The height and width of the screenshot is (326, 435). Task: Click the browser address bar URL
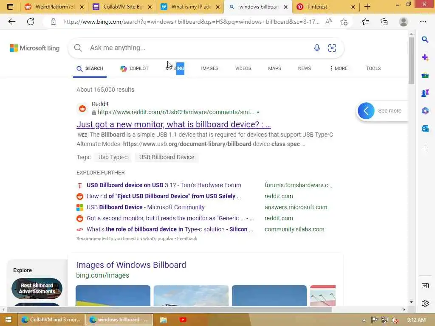click(x=191, y=22)
